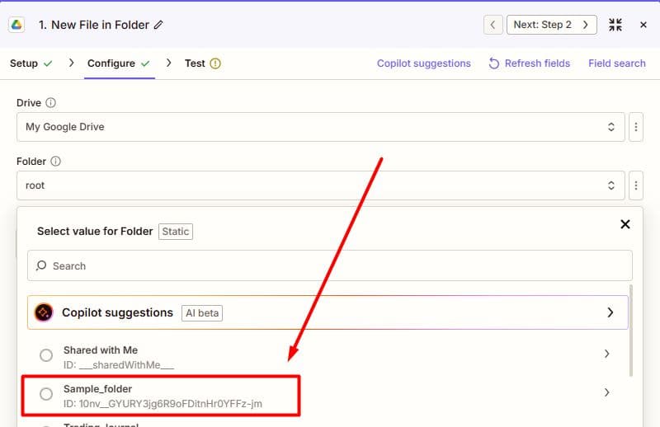
Task: Open Drive field more options menu
Action: (x=636, y=127)
